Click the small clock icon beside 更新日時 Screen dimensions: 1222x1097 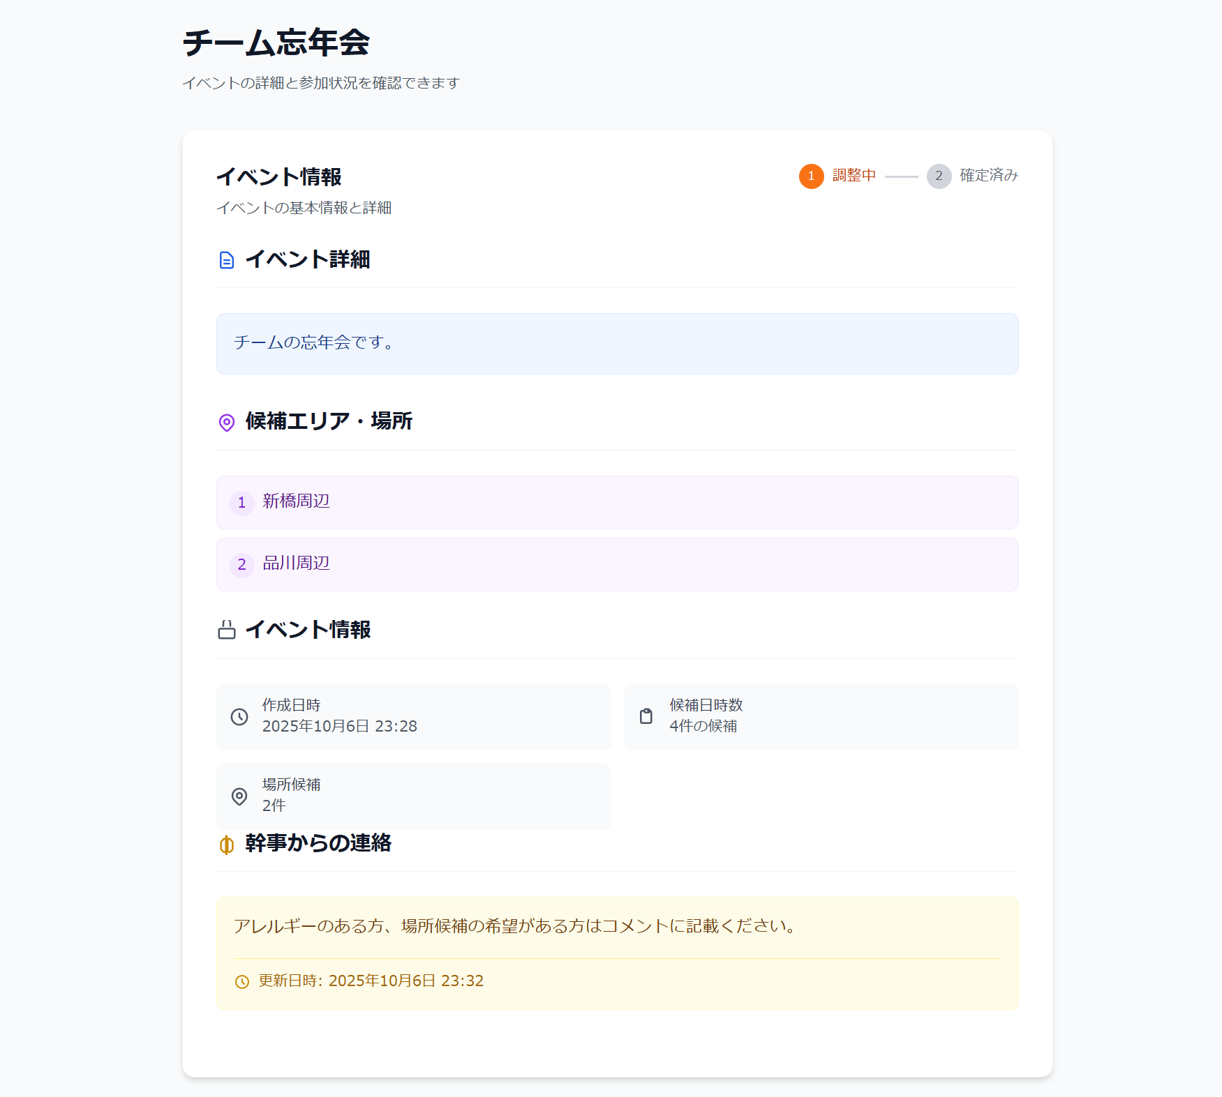click(x=242, y=982)
